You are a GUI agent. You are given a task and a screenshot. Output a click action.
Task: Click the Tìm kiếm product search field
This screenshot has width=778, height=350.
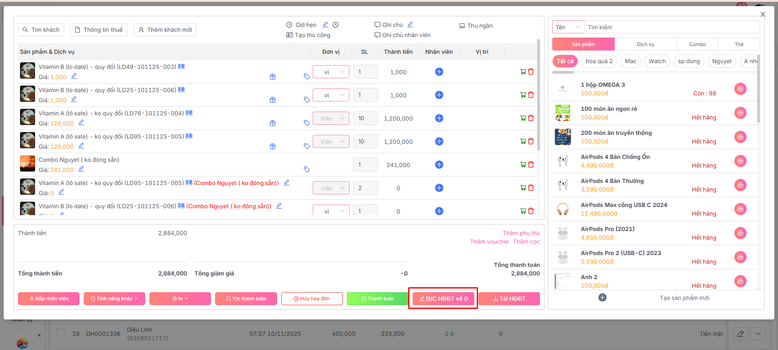click(671, 27)
